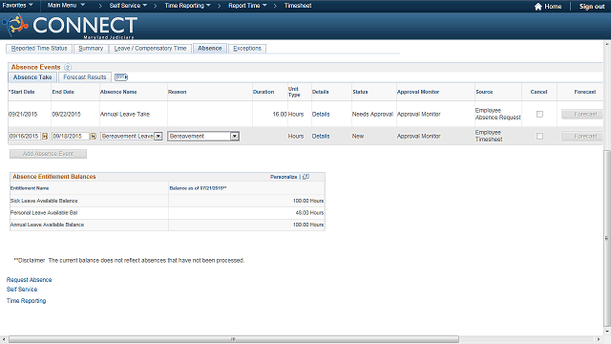
Task: Click the Home icon in header
Action: pos(538,7)
